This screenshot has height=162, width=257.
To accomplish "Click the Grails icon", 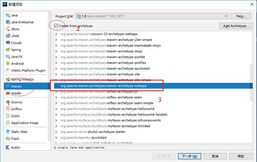I will tap(8, 116).
